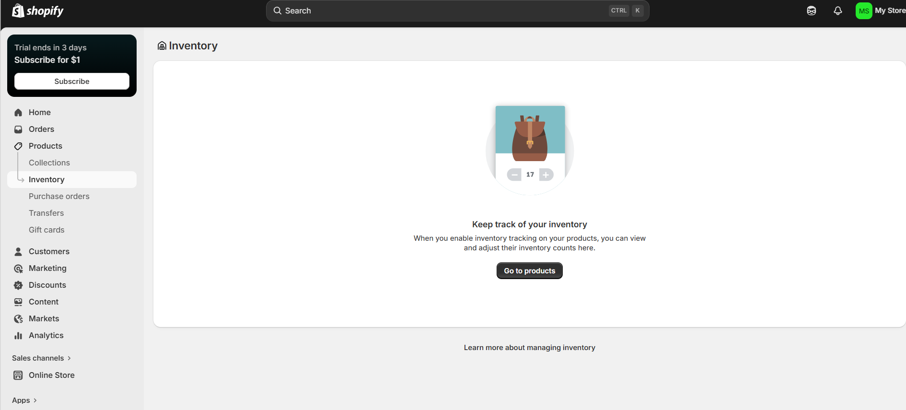Select Inventory in the sidebar
Screen dimensions: 906x410
(x=72, y=179)
